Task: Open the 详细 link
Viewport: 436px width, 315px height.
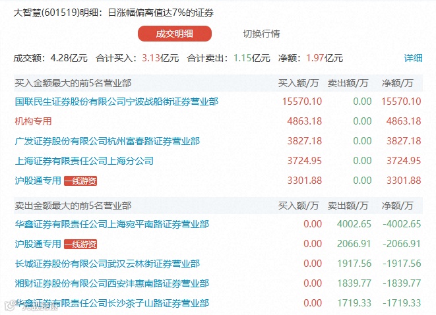Action: point(413,58)
